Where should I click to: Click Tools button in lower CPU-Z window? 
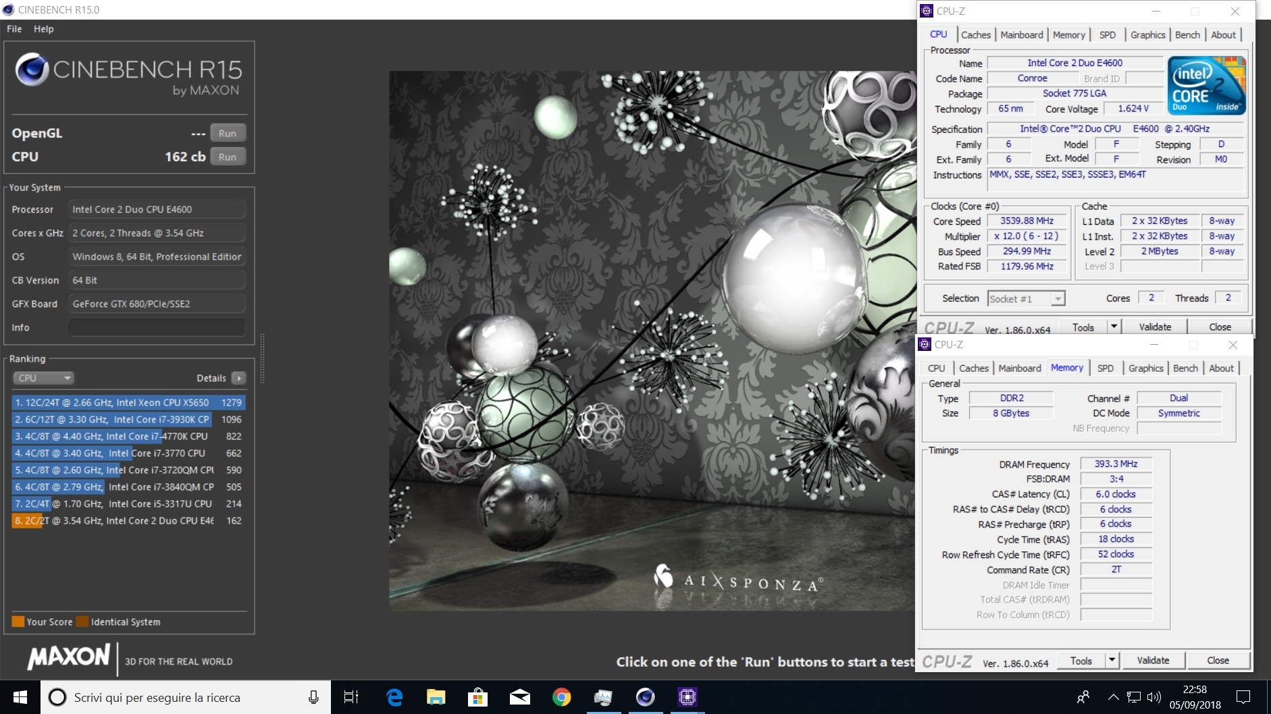1081,661
